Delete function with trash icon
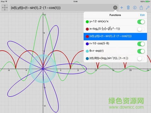The width and height of the screenshot is (151, 113). pyautogui.click(x=128, y=8)
